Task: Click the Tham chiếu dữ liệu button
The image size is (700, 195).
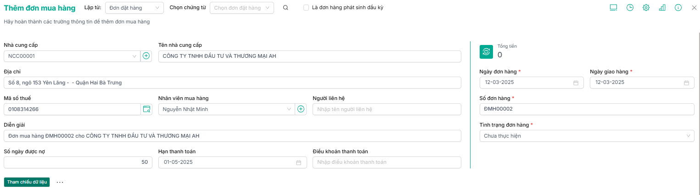Action: (27, 182)
